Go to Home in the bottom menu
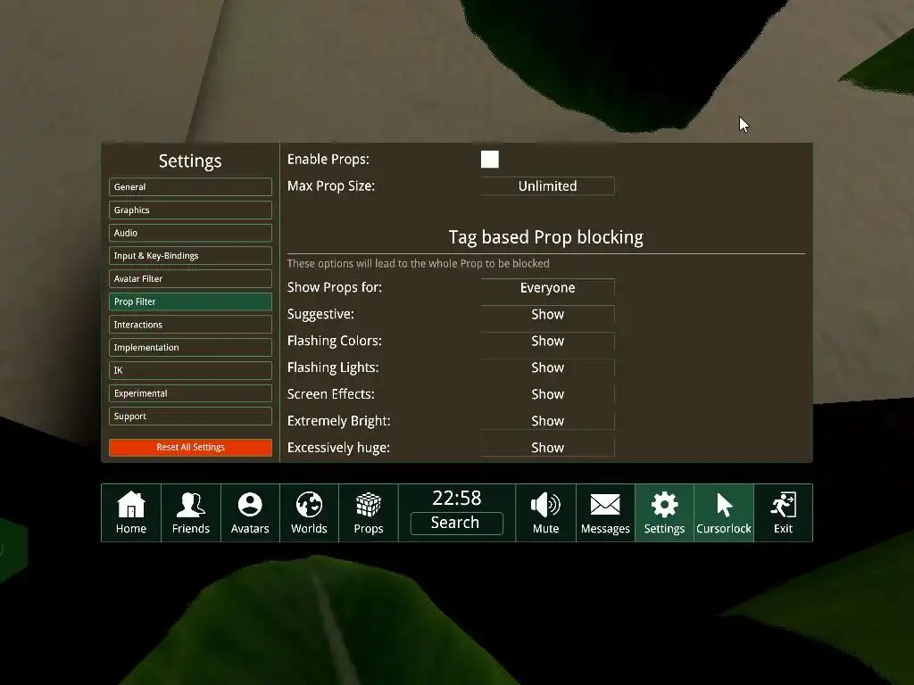The height and width of the screenshot is (685, 914). click(131, 513)
